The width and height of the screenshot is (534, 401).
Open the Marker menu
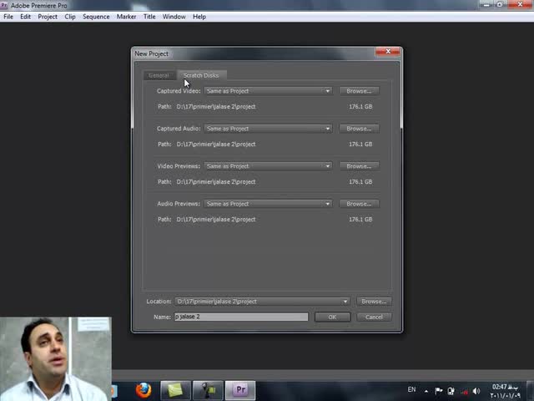click(126, 17)
